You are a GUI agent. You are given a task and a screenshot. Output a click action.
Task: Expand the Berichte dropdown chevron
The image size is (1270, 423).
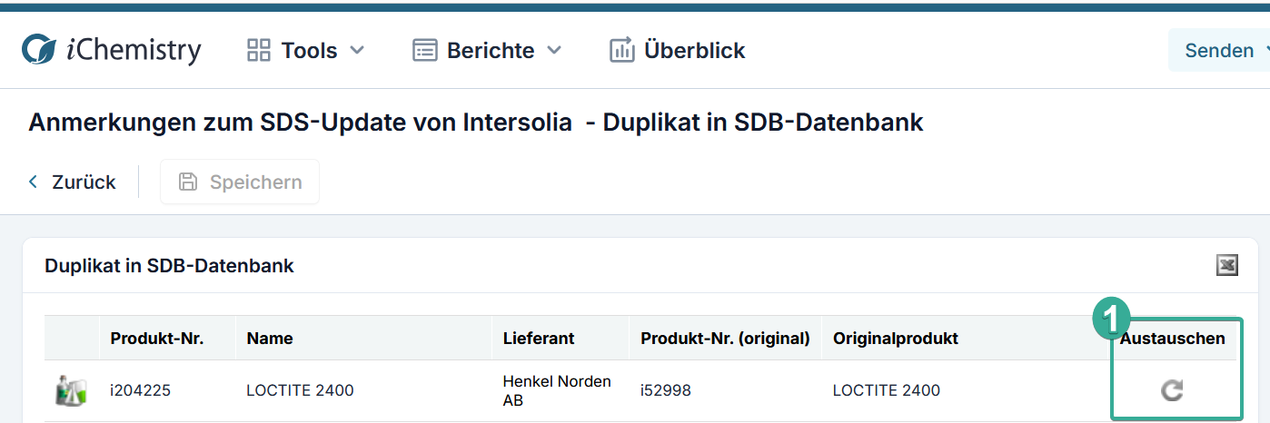pyautogui.click(x=554, y=50)
